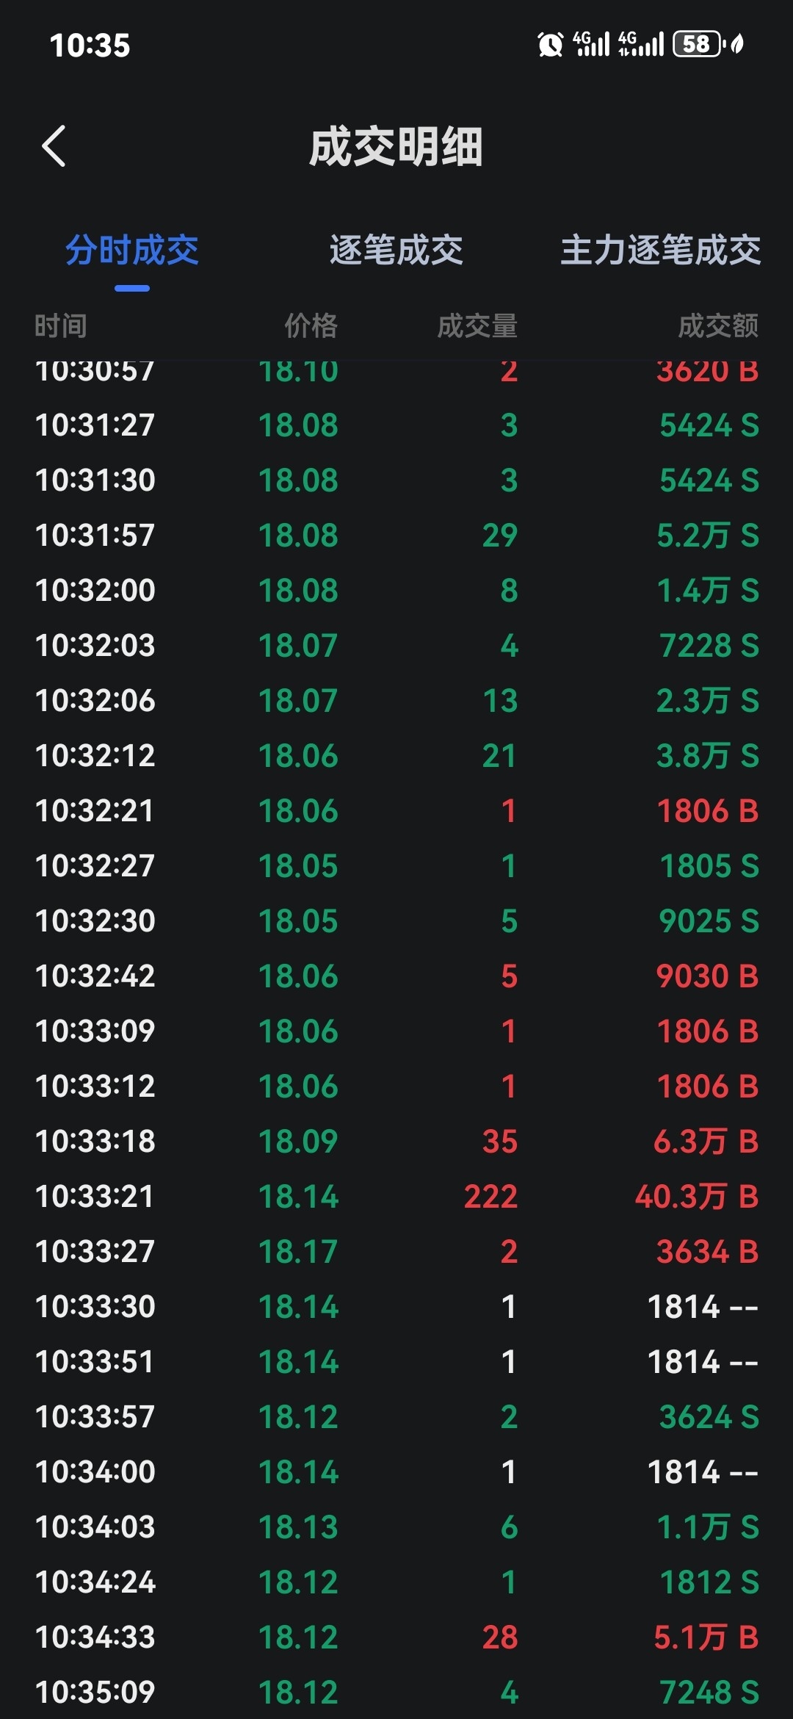Open the 主力逐笔成交 tab
The image size is (793, 1719).
point(661,251)
